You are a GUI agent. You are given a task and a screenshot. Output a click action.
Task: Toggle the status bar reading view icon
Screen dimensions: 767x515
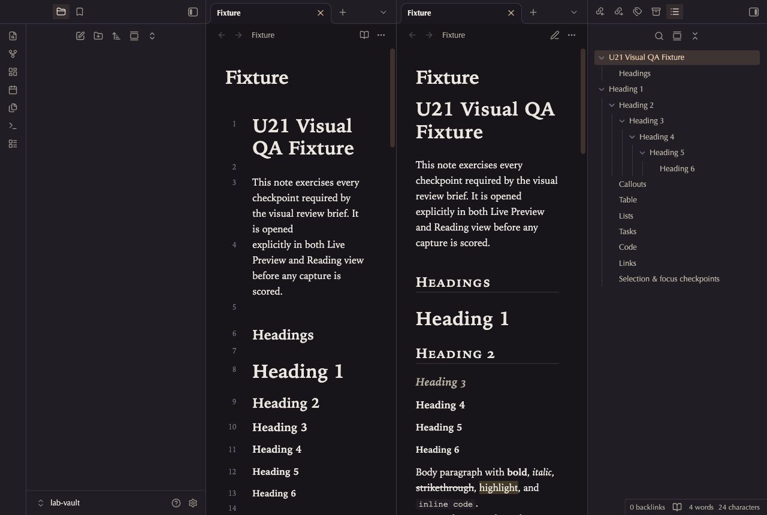pos(677,507)
